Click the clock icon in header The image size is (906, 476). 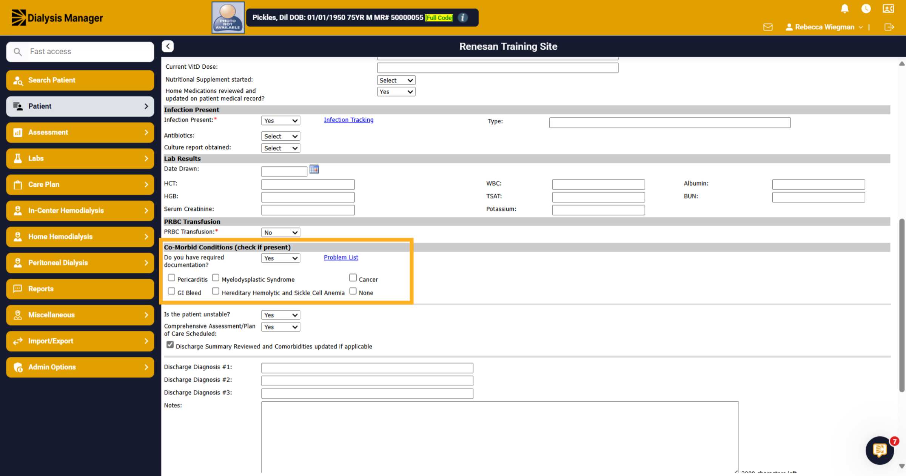pyautogui.click(x=866, y=9)
